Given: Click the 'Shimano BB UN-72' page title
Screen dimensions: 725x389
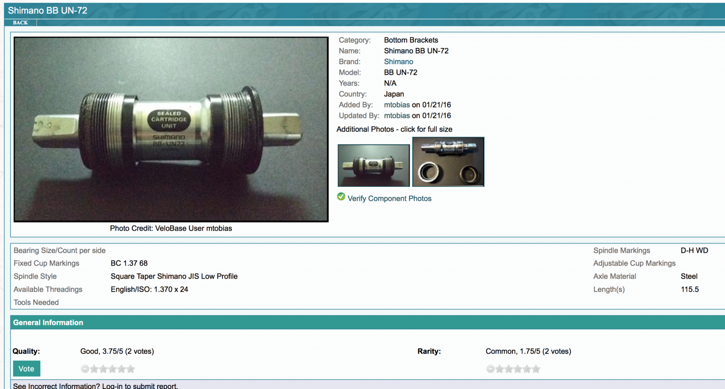Looking at the screenshot, I should 48,10.
